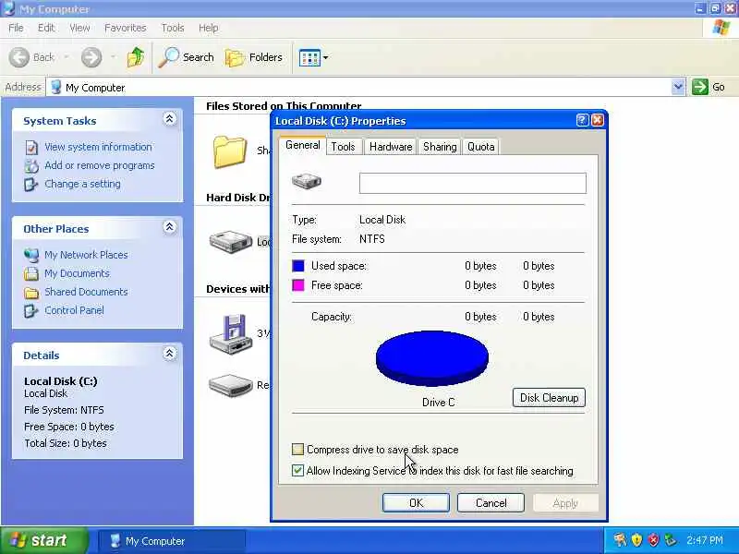
Task: Click Change a setting link
Action: click(x=82, y=184)
